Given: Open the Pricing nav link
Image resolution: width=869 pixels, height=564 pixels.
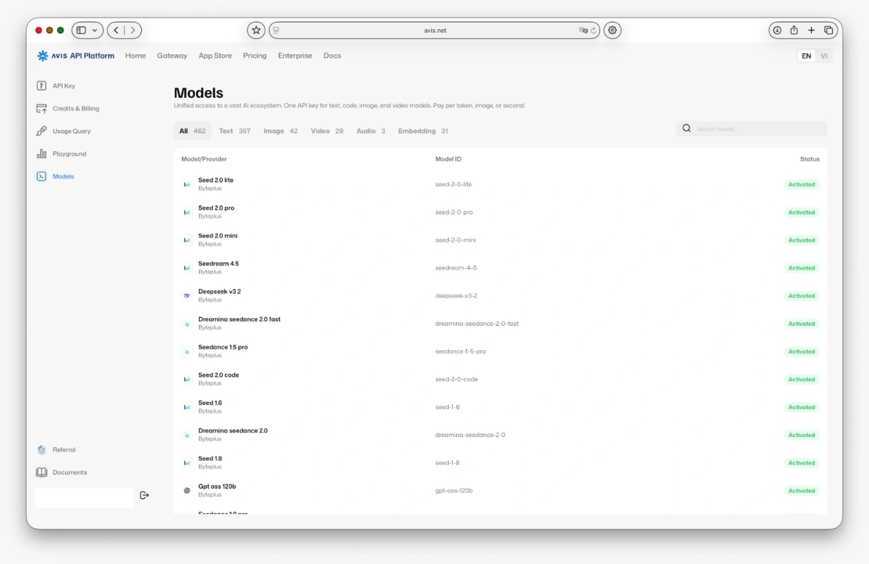Looking at the screenshot, I should [255, 56].
